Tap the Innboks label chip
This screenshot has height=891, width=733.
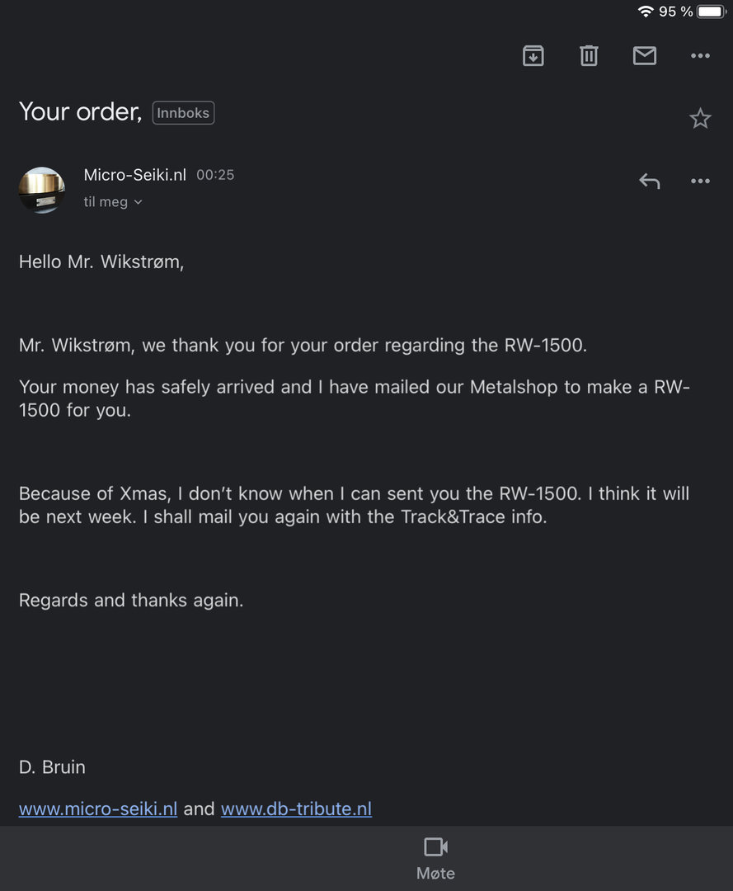click(x=183, y=113)
